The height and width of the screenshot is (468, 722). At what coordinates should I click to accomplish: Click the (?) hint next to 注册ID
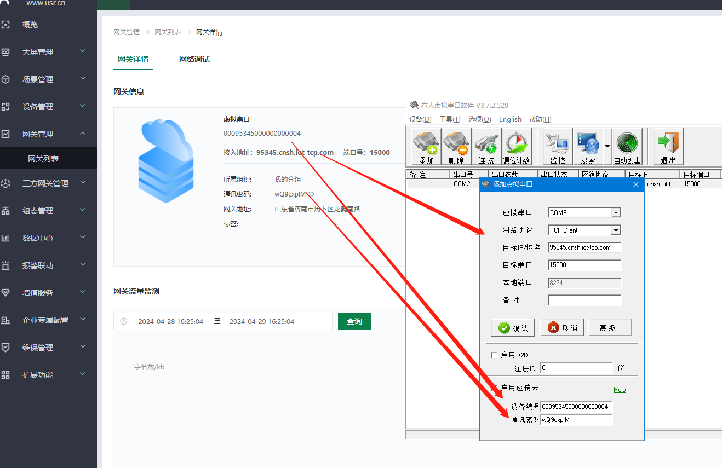pos(621,368)
